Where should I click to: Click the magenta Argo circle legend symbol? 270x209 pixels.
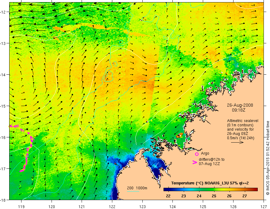(197, 154)
